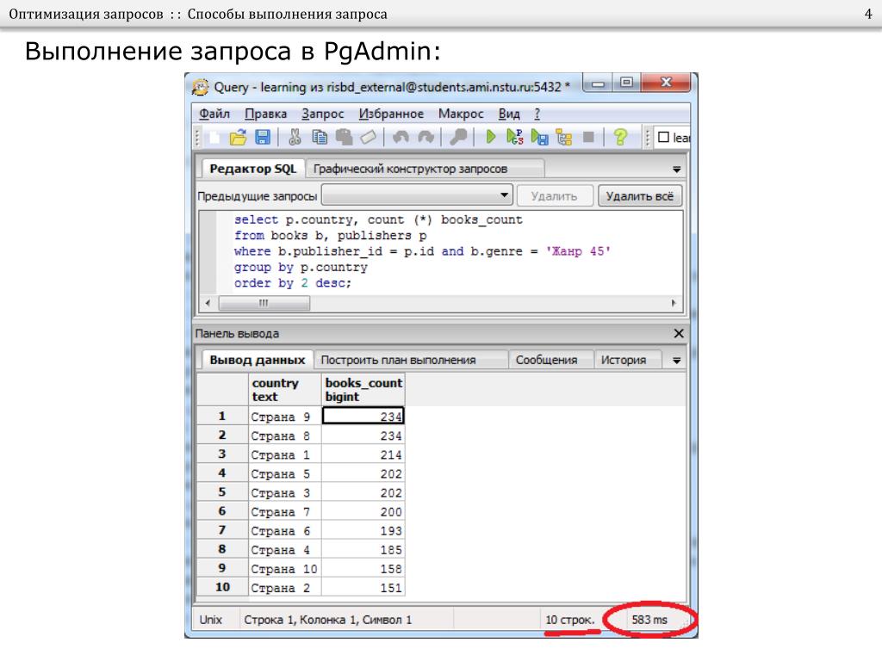
Task: Open the Избранное menu
Action: point(392,114)
